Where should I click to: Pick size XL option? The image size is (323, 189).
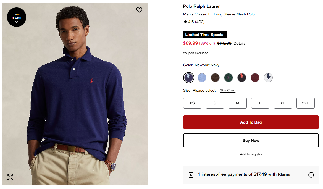pos(283,103)
